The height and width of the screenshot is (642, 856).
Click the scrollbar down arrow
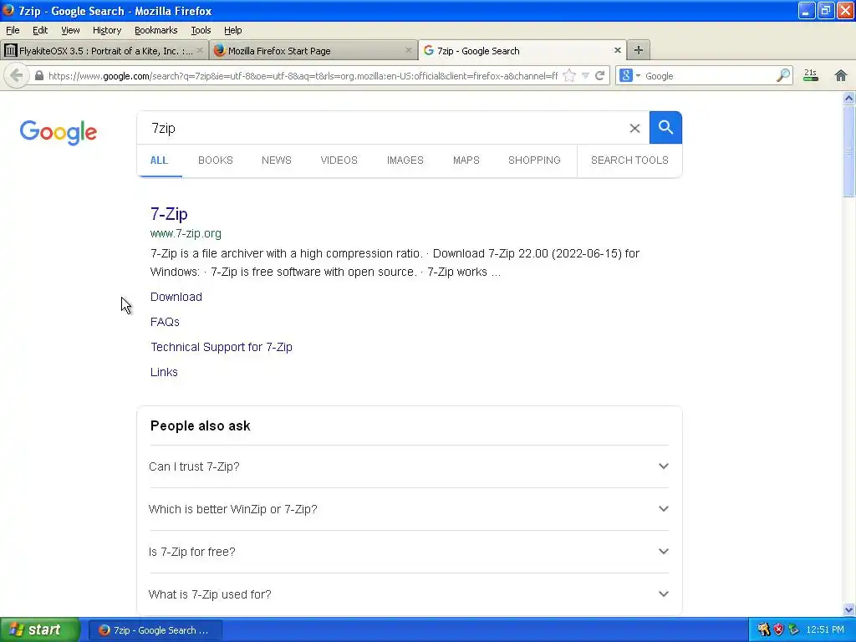[848, 609]
